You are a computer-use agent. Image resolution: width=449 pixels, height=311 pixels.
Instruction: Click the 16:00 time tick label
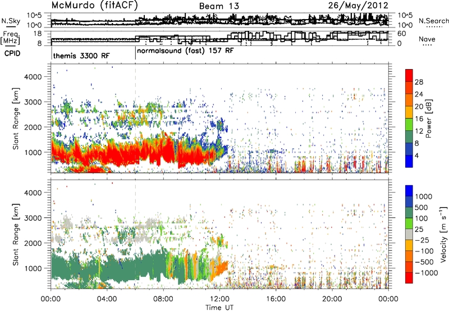tap(276, 299)
